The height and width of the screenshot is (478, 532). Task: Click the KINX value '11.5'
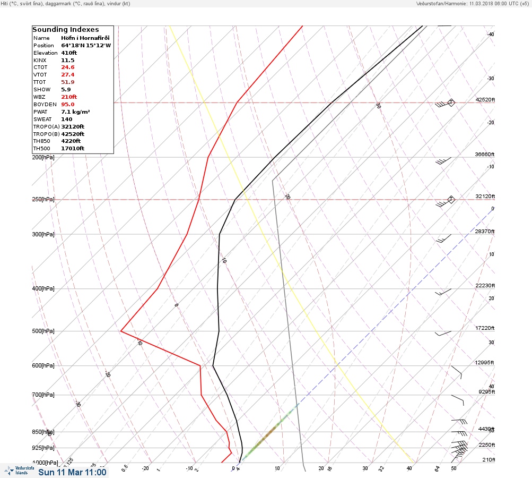click(x=67, y=61)
